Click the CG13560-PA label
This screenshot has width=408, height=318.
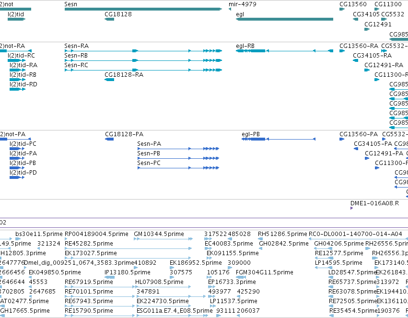click(359, 134)
